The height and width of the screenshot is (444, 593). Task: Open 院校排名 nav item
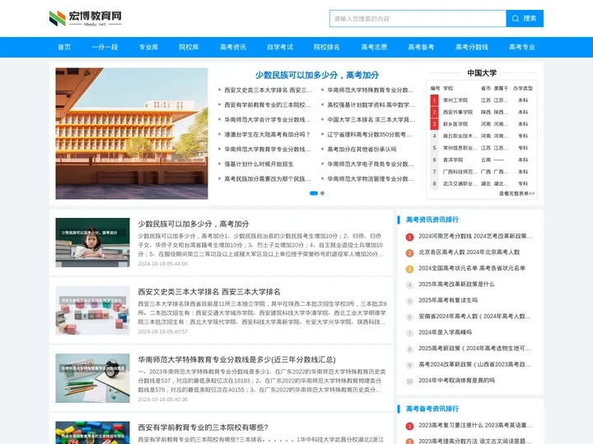327,47
